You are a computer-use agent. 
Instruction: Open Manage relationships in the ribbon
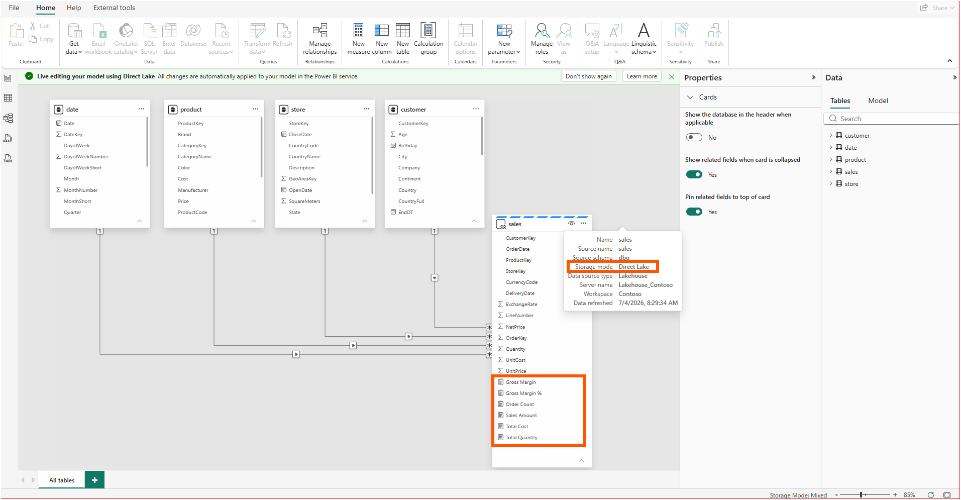click(x=320, y=39)
